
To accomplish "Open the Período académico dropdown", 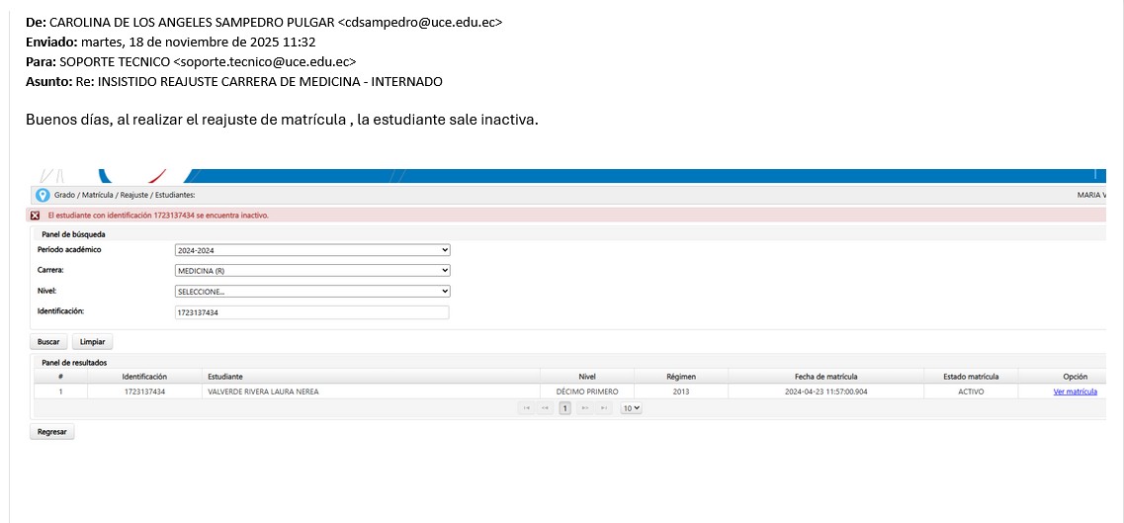I will click(311, 250).
